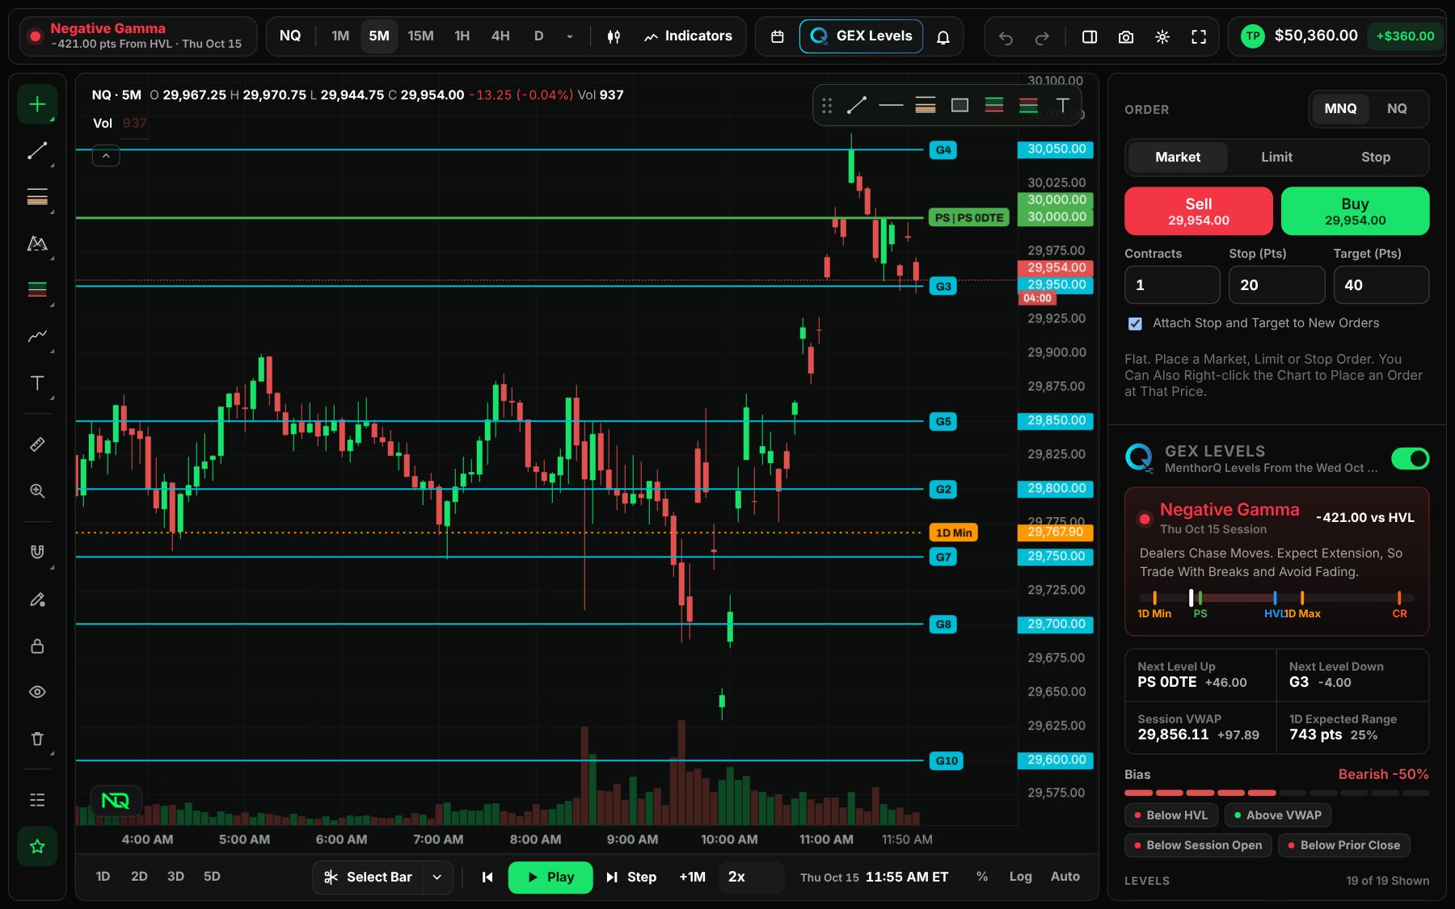
Task: Select the NQ contract tab in Order panel
Action: pyautogui.click(x=1397, y=109)
